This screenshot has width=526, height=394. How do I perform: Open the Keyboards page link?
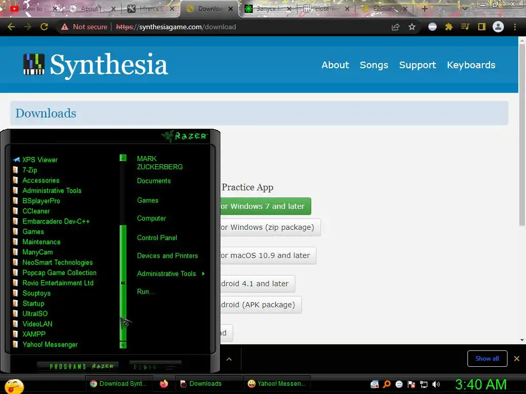coord(471,65)
